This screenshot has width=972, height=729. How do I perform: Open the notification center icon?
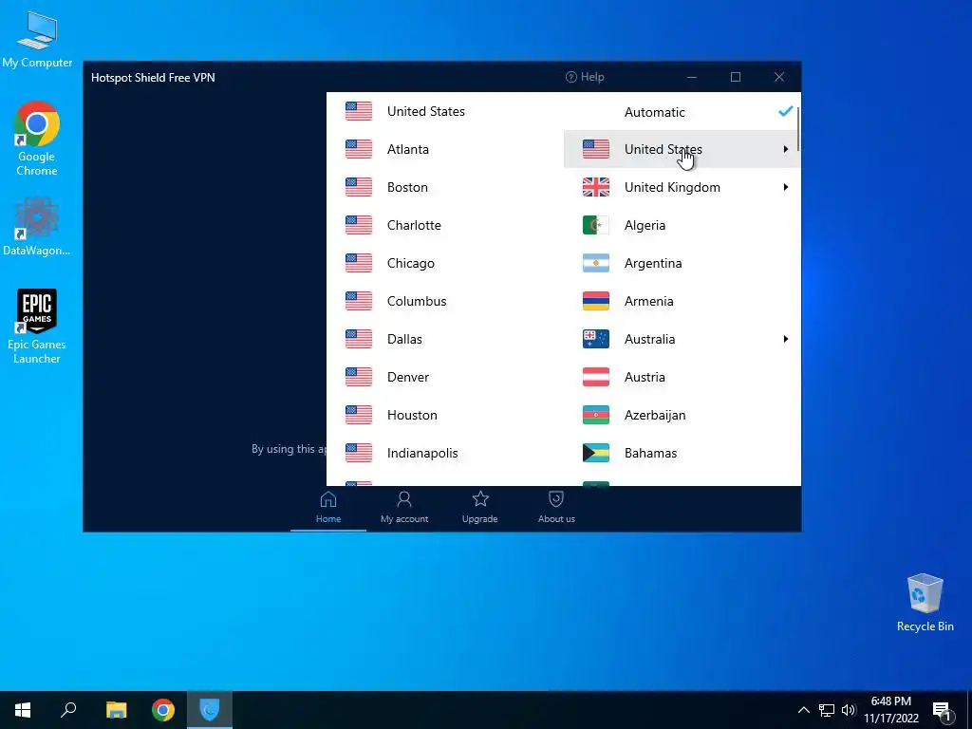pos(942,711)
